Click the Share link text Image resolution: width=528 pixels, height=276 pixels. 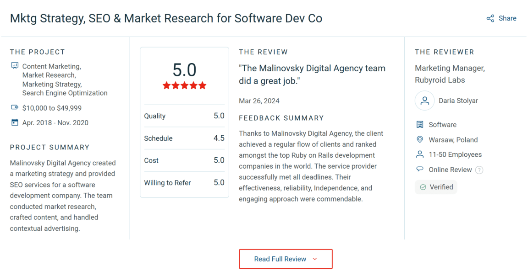(x=507, y=18)
